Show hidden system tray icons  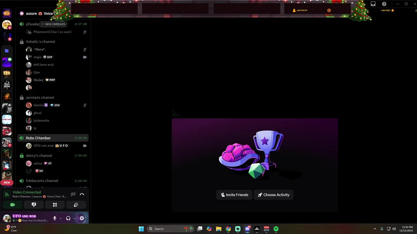(375, 229)
